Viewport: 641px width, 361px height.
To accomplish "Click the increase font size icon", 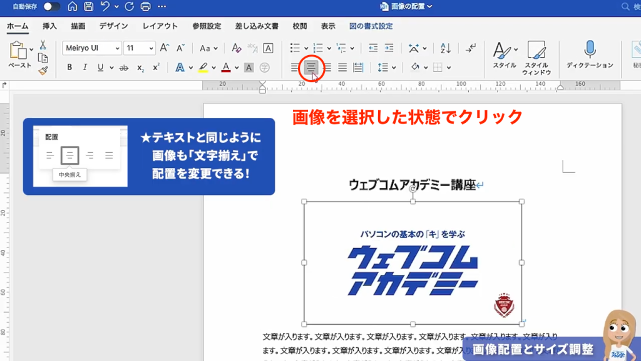I will point(163,48).
